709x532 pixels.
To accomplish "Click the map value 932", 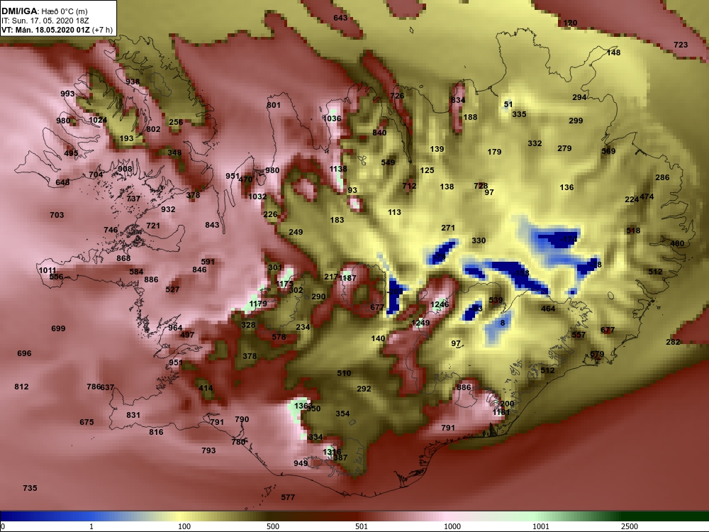I will [168, 209].
